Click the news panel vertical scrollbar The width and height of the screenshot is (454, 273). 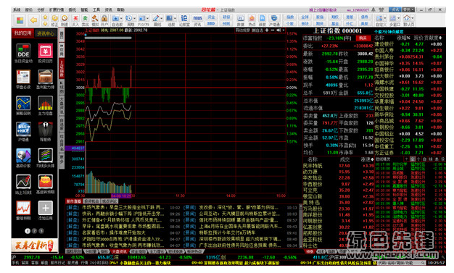[x=300, y=226]
